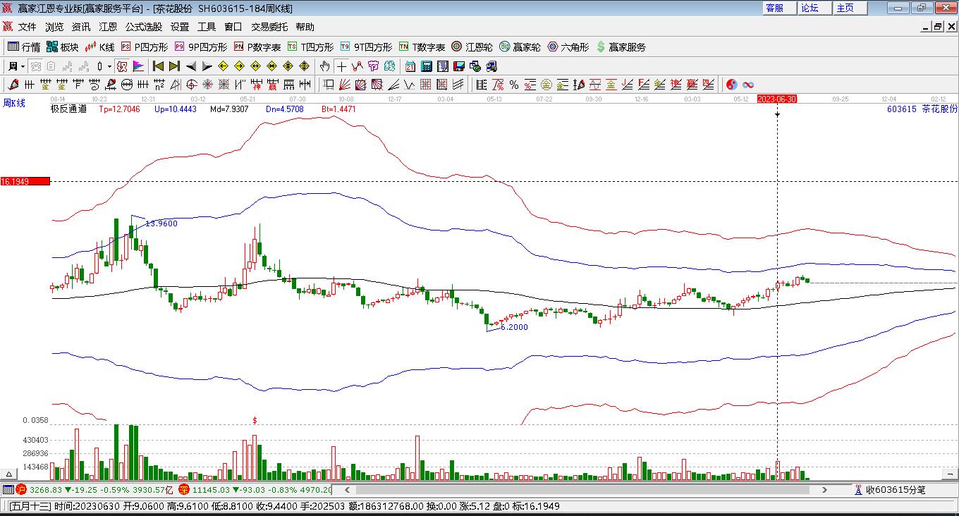Open the 文件 menu
This screenshot has width=959, height=516.
coord(27,27)
